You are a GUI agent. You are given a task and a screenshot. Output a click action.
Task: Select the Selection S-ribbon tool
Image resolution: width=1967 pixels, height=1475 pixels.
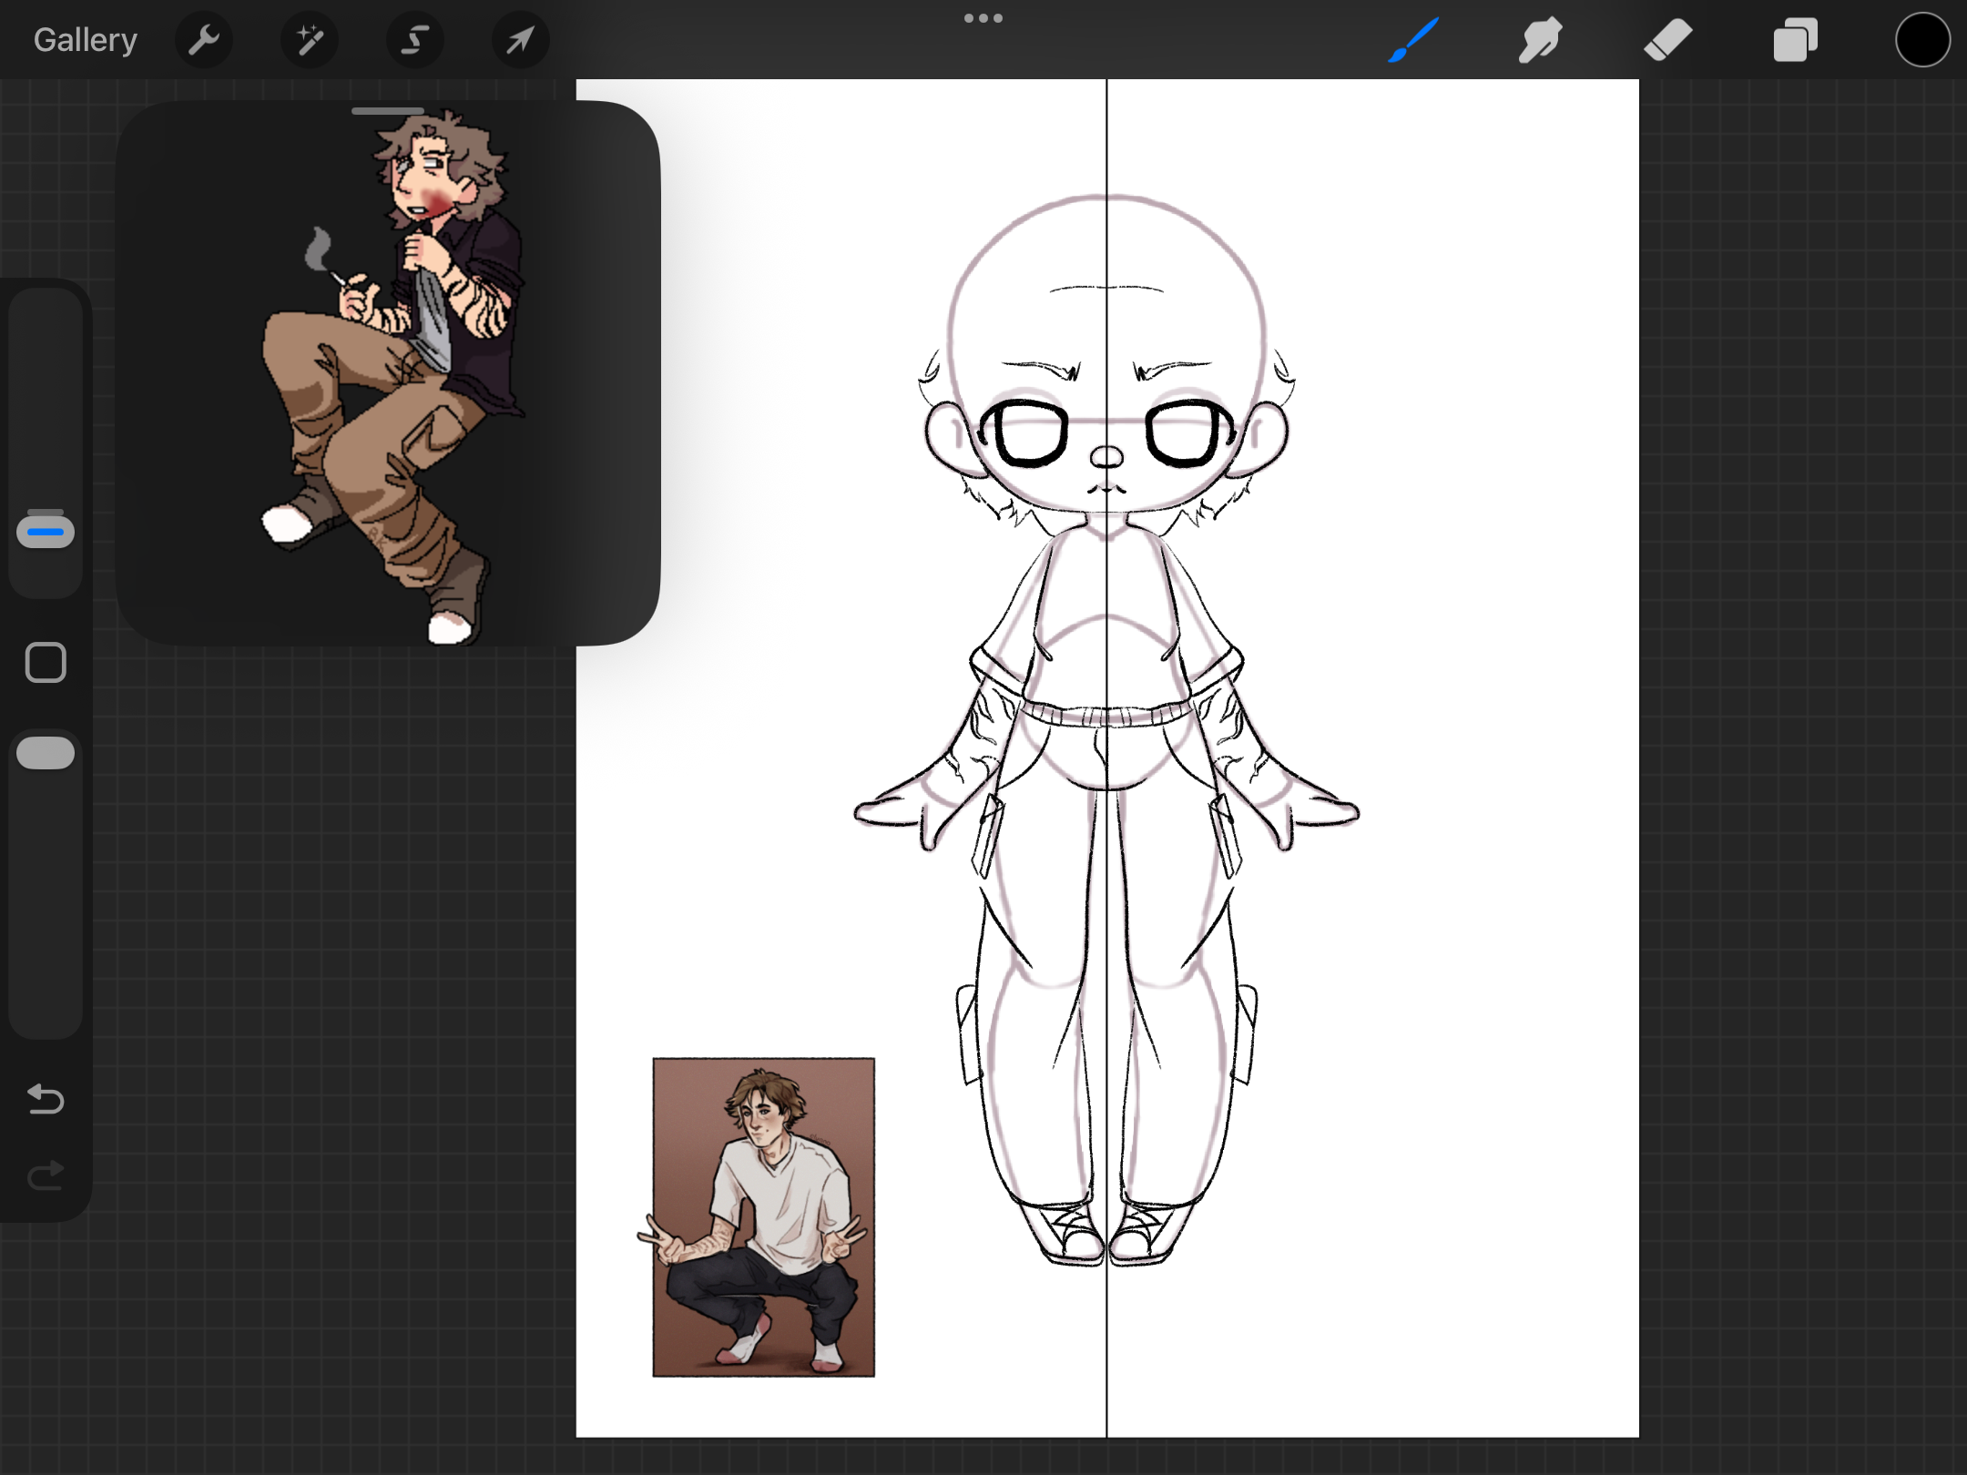tap(415, 40)
